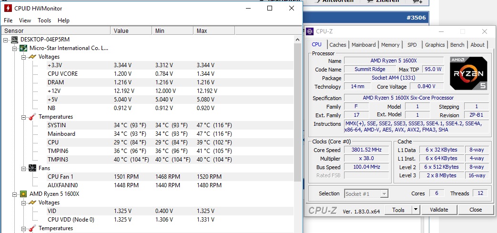497x233 pixels.
Task: Click the lightning icon beside Ryzen Voltages
Action: [32, 202]
